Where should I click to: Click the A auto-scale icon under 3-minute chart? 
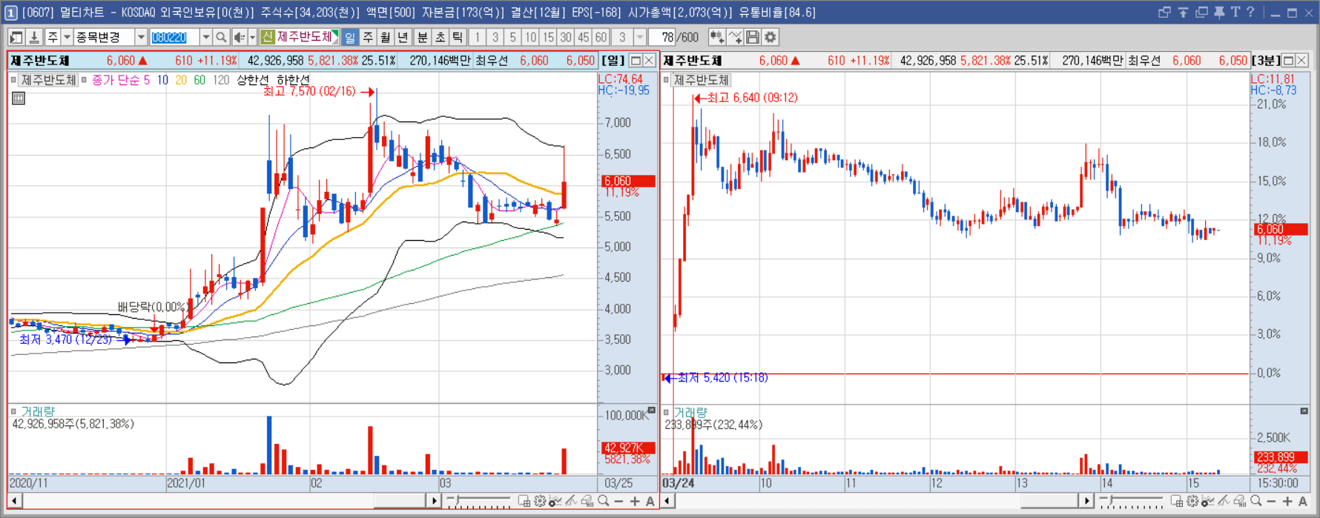[x=1303, y=501]
